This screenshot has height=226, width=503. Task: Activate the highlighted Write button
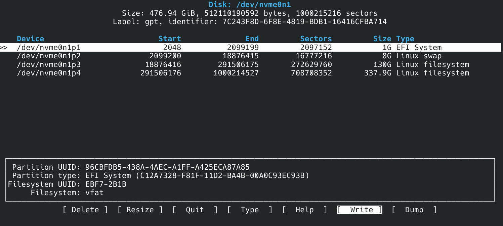click(x=360, y=210)
